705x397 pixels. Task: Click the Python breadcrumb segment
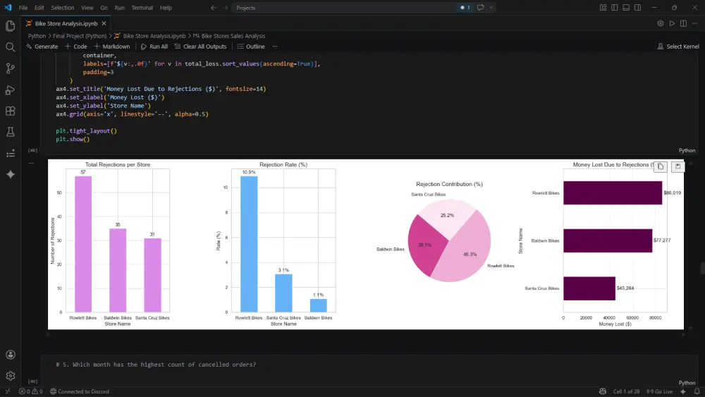pos(37,36)
